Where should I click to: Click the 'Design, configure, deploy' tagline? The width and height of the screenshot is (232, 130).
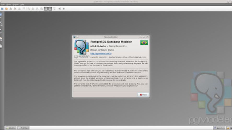(x=102, y=50)
